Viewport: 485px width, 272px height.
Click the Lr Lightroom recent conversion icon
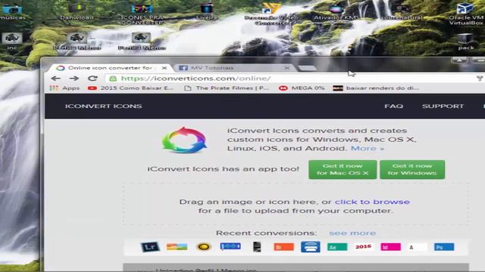[x=150, y=247]
